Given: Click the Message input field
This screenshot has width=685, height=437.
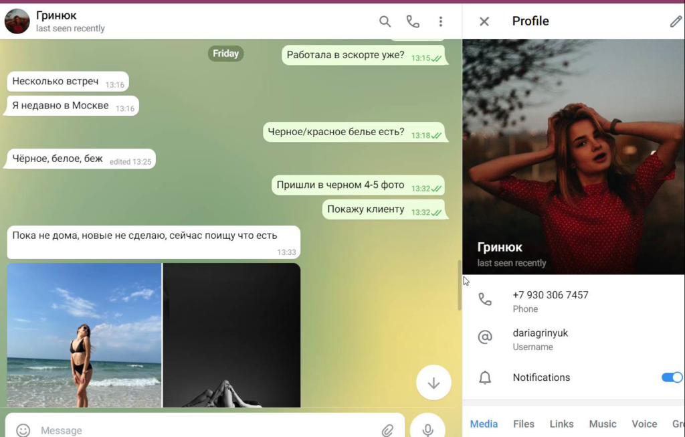Looking at the screenshot, I should (x=201, y=430).
